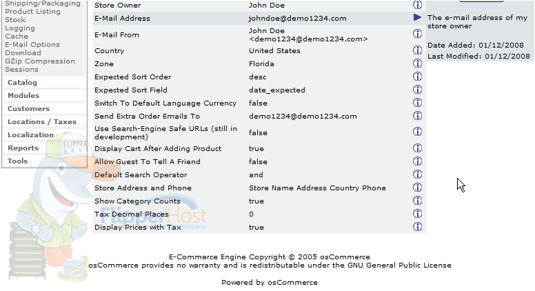Select Send Extra Order Emails To title
This screenshot has height=291, width=535.
click(x=147, y=117)
